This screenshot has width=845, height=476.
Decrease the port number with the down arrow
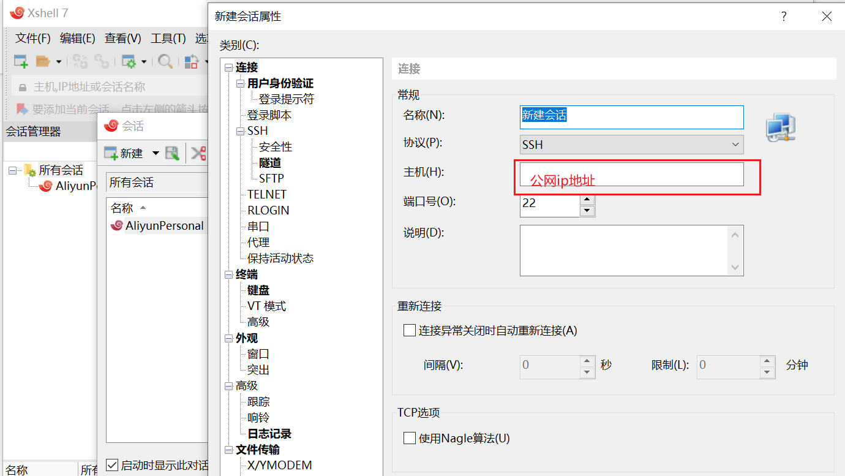(587, 211)
